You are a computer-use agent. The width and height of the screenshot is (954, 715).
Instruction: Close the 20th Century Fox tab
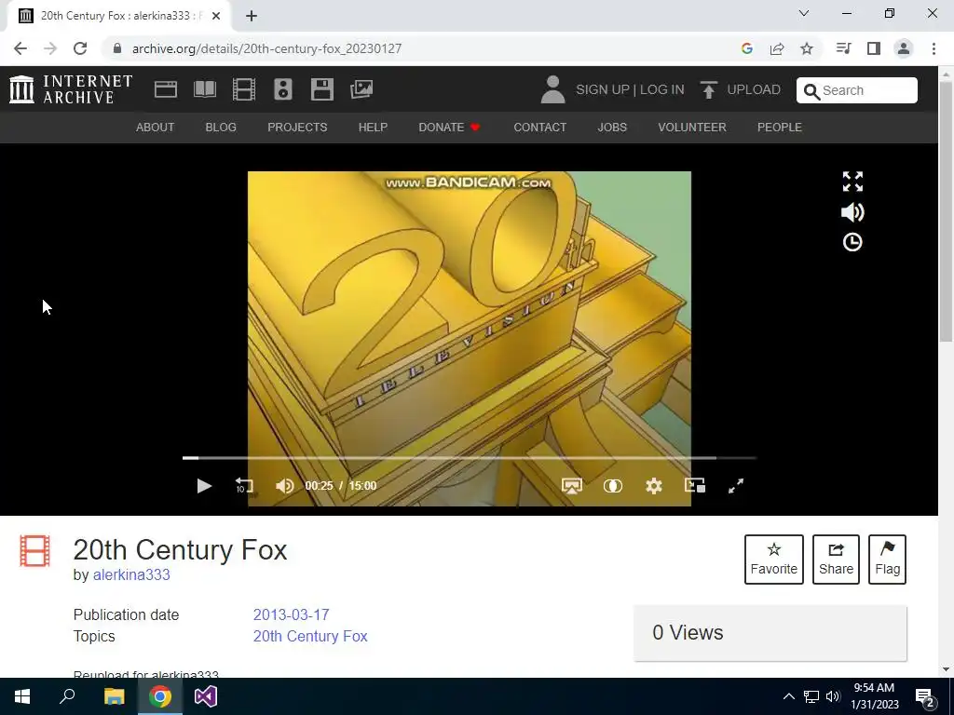click(216, 16)
